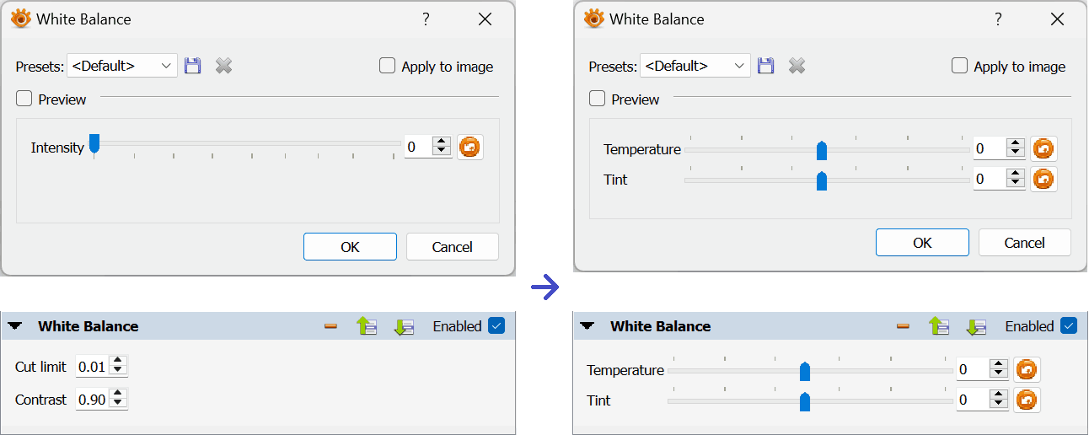Remove White Balance using minus icon, bottom-left panel

click(x=330, y=326)
